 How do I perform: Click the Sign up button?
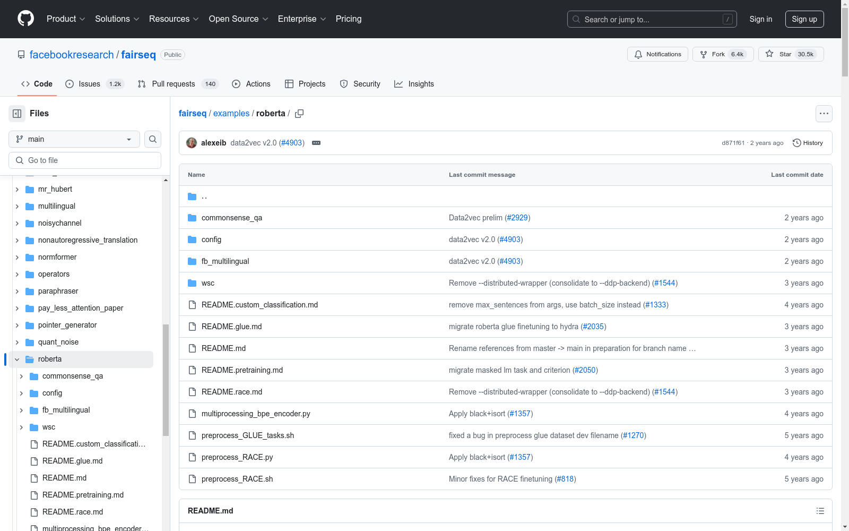click(804, 19)
